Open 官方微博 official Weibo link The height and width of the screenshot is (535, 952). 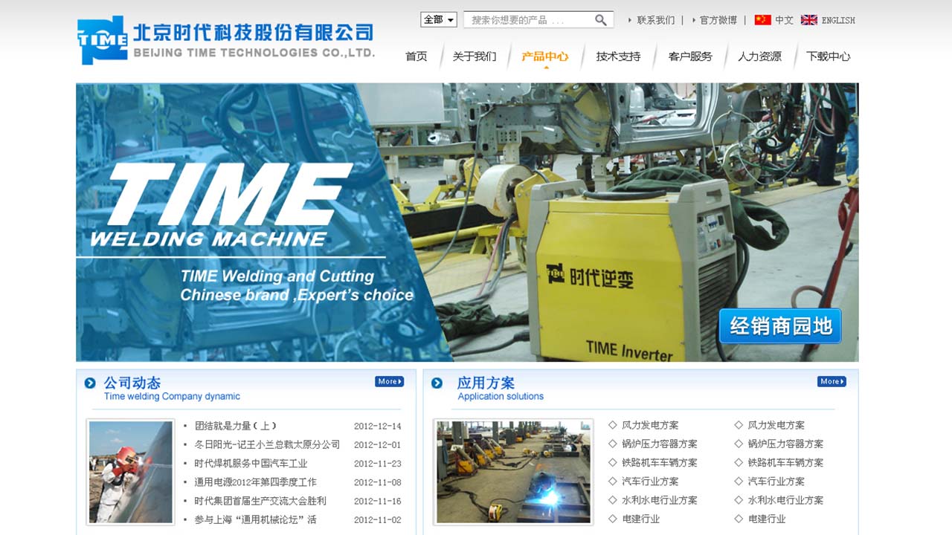click(x=718, y=20)
